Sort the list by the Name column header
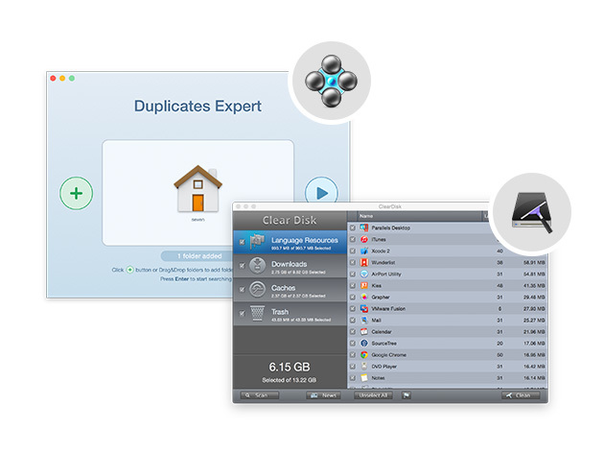The image size is (604, 454). point(420,216)
